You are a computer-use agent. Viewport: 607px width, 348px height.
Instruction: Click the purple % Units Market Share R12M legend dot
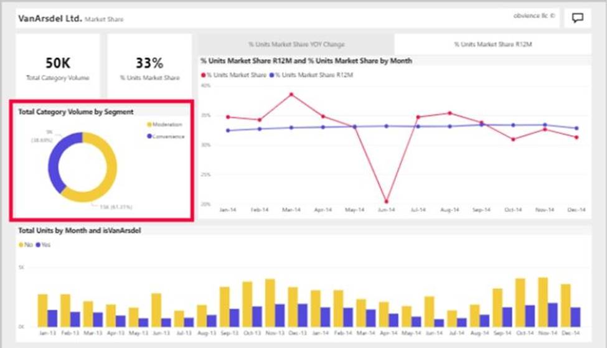click(x=271, y=75)
